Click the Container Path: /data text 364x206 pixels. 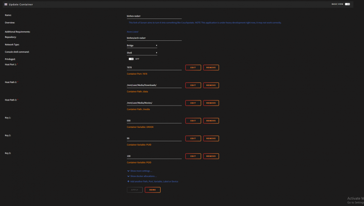pyautogui.click(x=138, y=91)
